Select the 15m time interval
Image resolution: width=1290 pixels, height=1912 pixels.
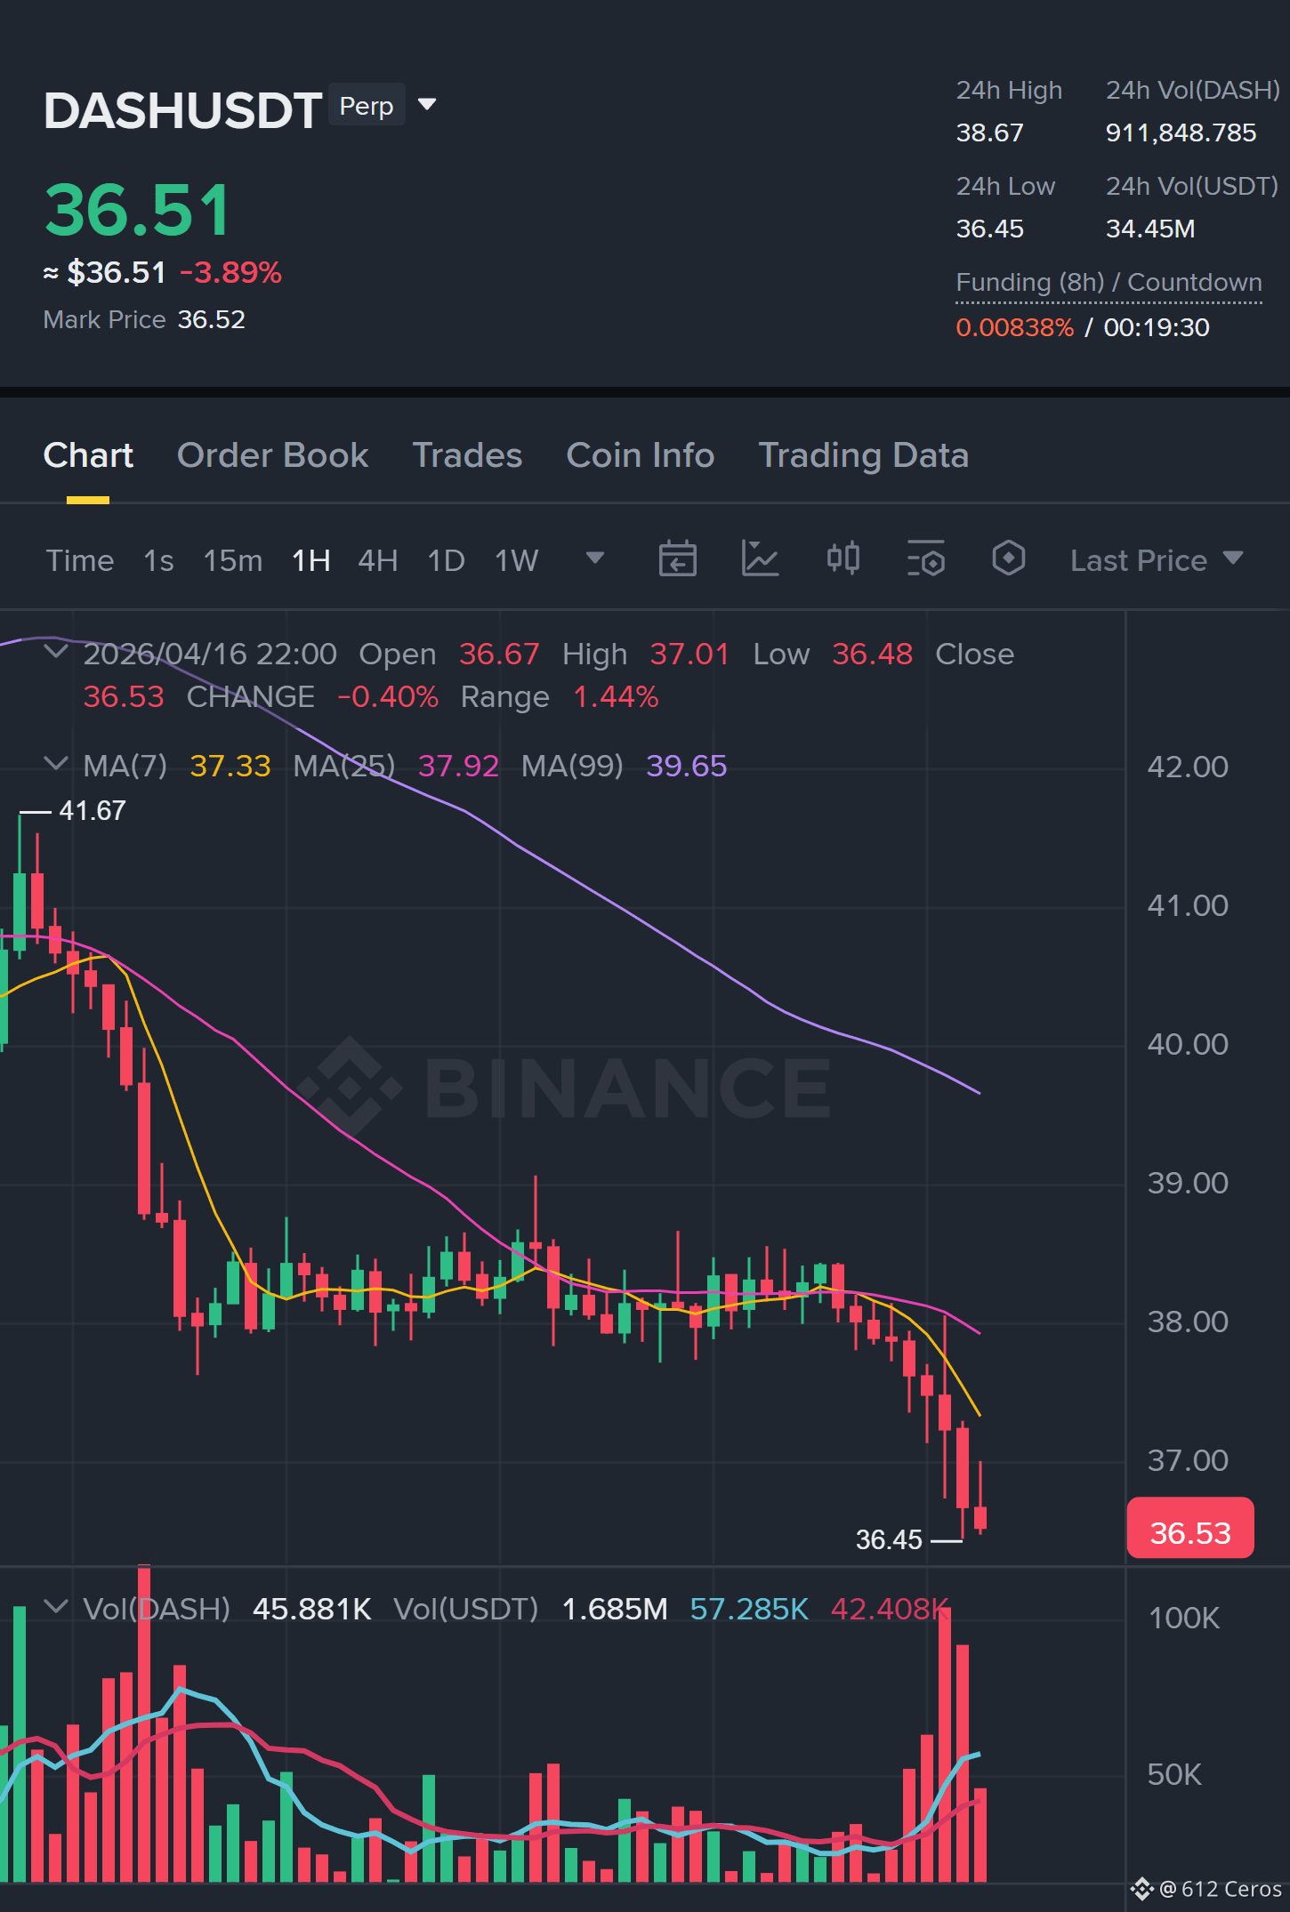click(233, 560)
